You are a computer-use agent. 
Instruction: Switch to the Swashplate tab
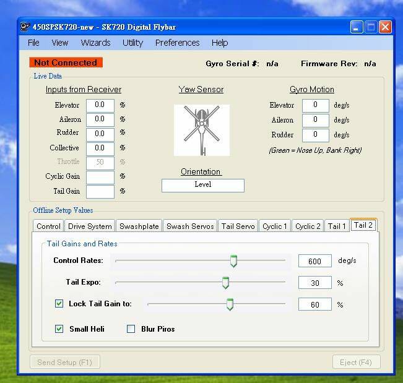139,226
